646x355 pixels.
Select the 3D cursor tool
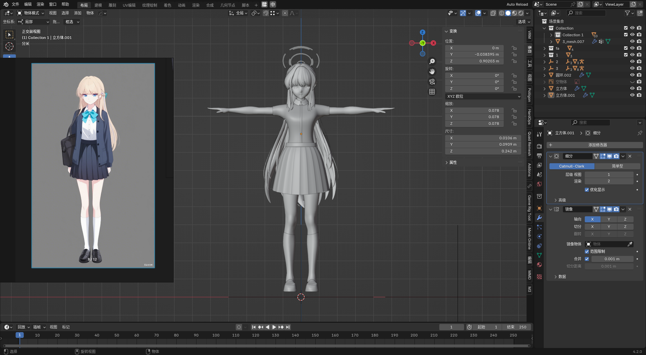pos(9,46)
